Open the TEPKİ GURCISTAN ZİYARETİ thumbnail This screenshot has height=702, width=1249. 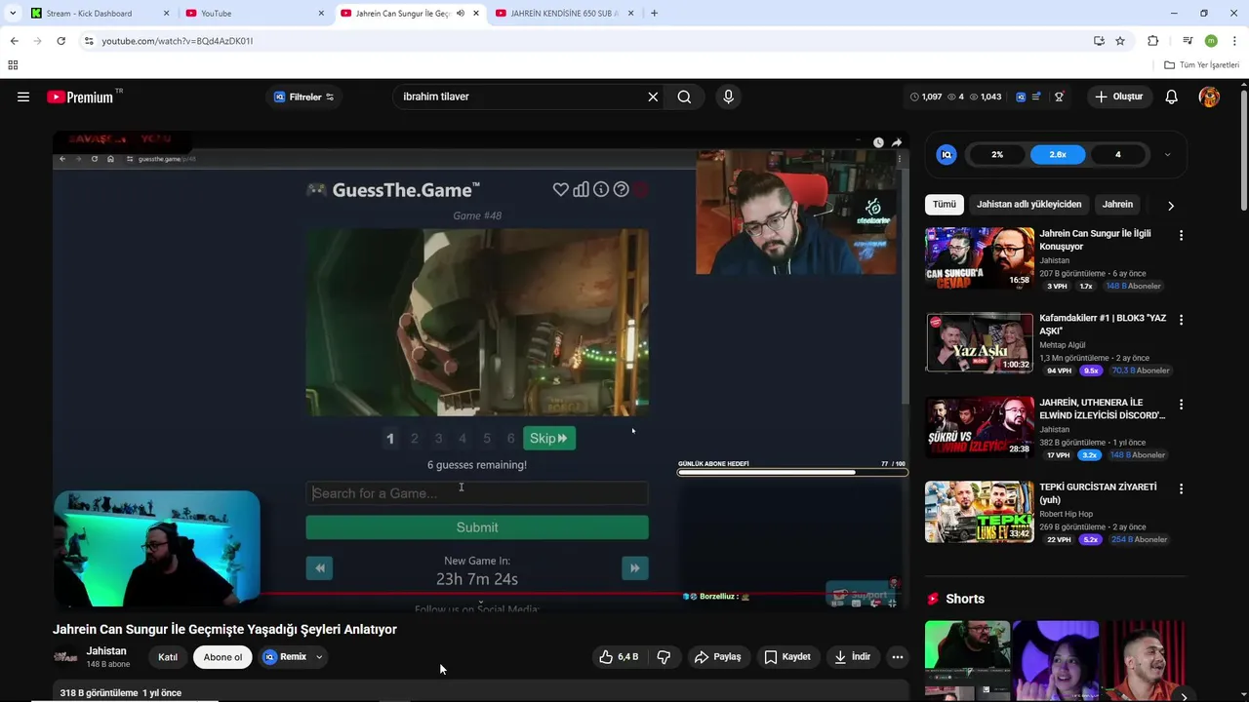pyautogui.click(x=979, y=511)
